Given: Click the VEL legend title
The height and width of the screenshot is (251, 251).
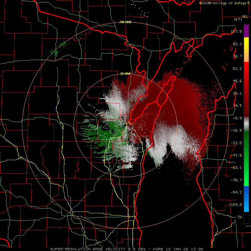Looking at the screenshot, I should click(245, 17).
